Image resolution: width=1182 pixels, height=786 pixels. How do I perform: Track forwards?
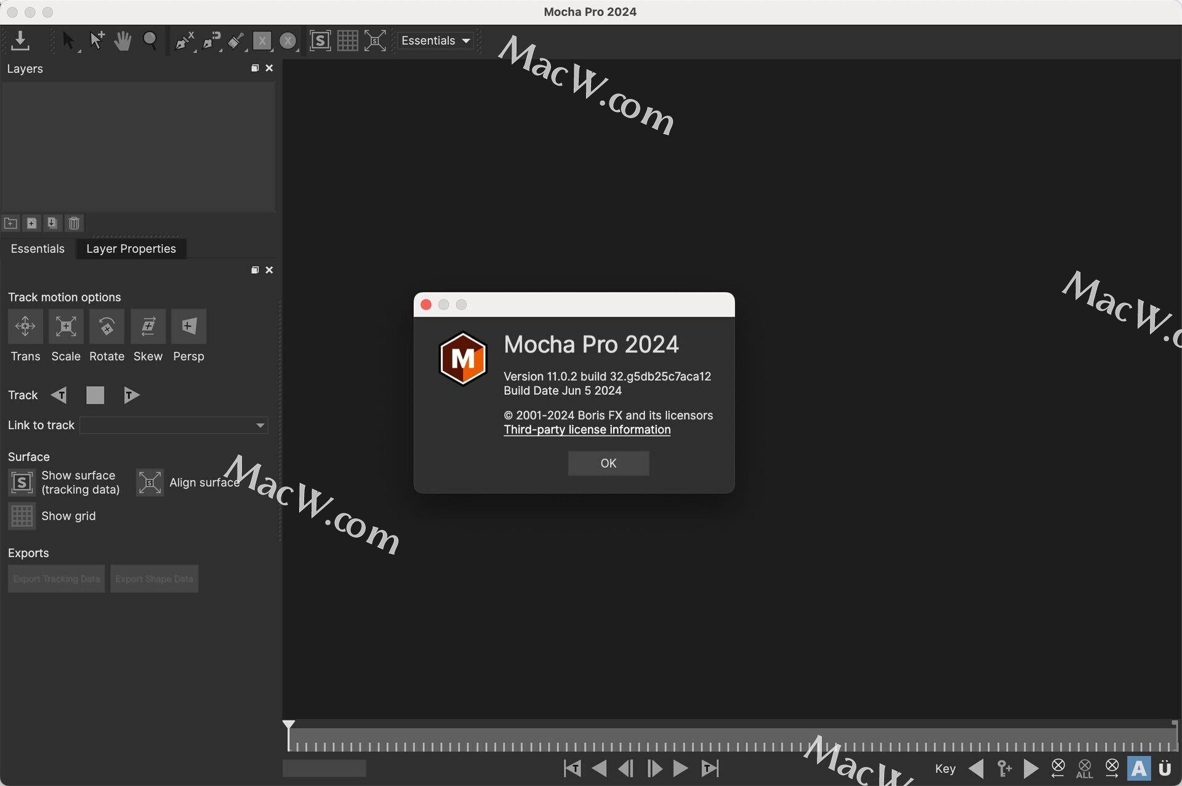click(131, 395)
